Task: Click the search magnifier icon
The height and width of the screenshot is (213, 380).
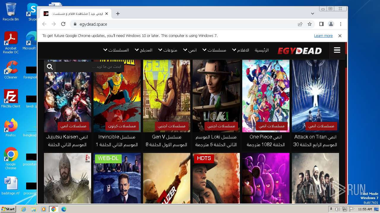Action: [x=50, y=67]
